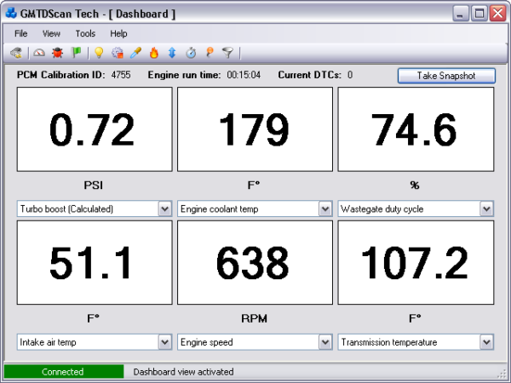Click the Engine speed RPM value display
This screenshot has width=511, height=383.
click(253, 264)
